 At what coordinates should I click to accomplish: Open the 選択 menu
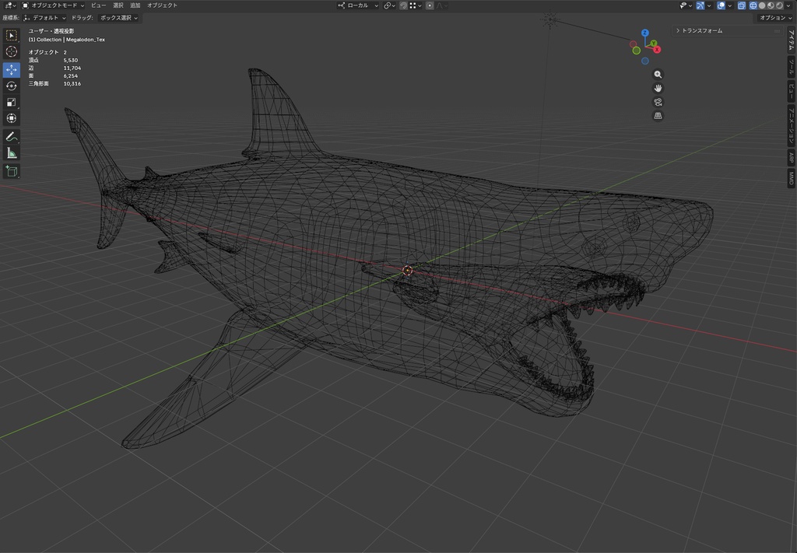118,5
